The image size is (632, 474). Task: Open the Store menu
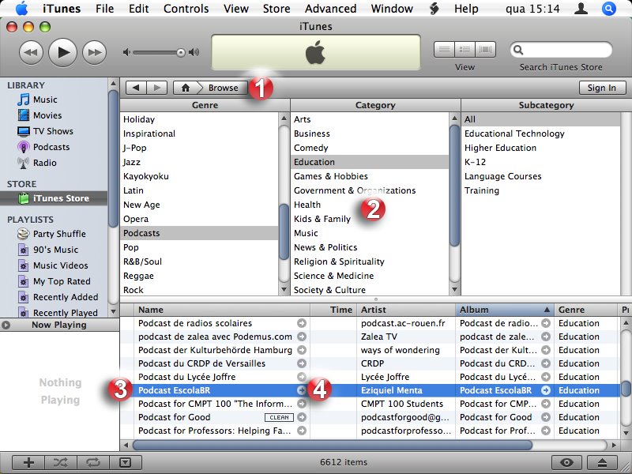(x=276, y=9)
